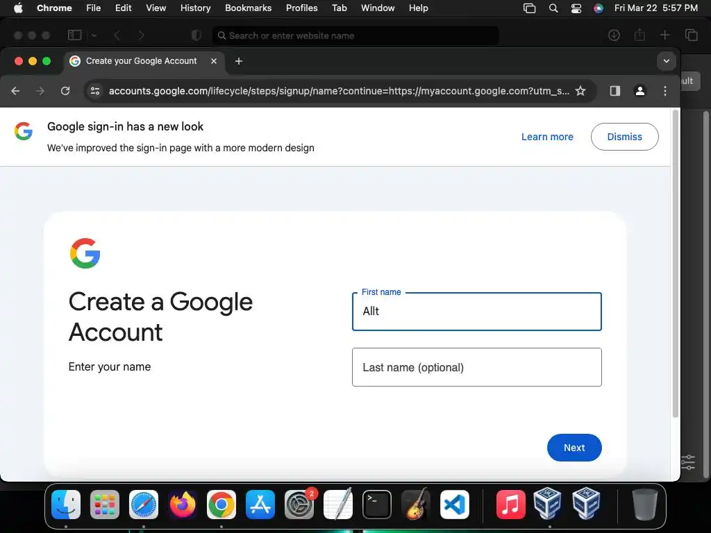Open Finder from the Dock
The height and width of the screenshot is (533, 711).
(66, 505)
